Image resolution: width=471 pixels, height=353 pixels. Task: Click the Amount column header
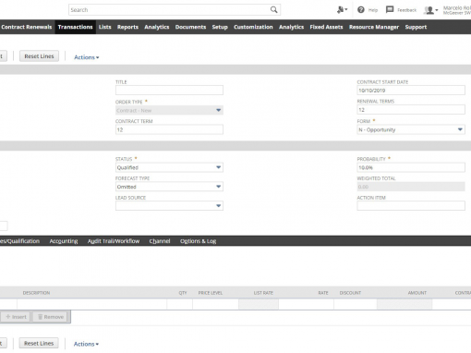417,293
